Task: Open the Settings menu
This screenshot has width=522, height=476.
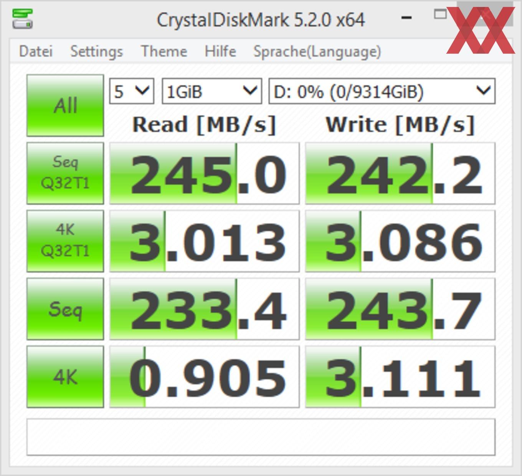Action: coord(96,51)
